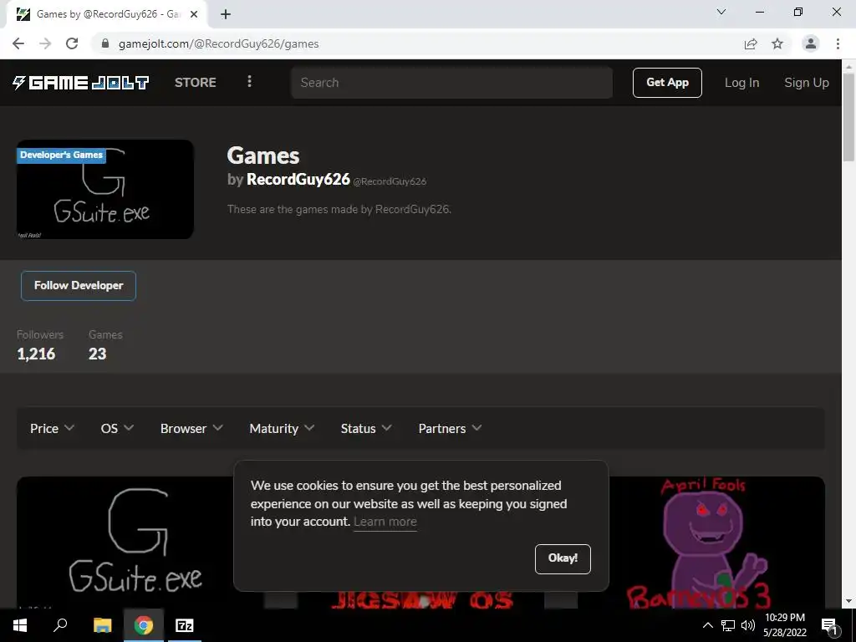Bookmark this tab with star icon
Viewport: 856px width, 642px height.
click(x=777, y=43)
